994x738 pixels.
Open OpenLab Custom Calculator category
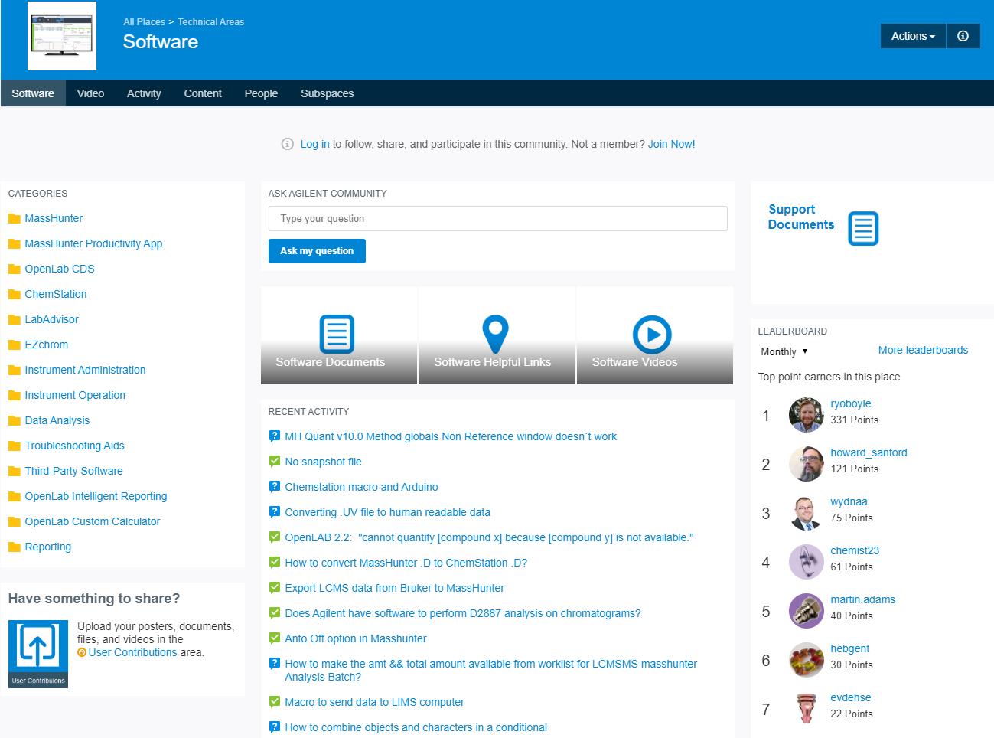tap(93, 521)
